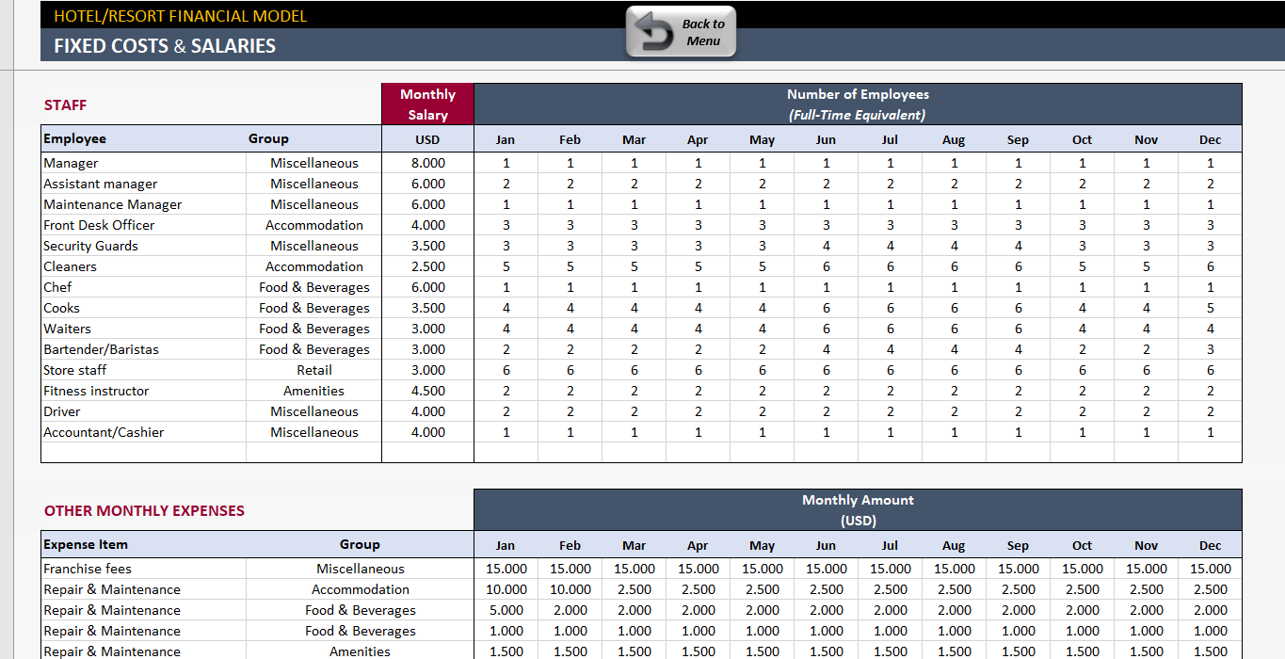Select the Manager monthly salary cell

click(x=428, y=163)
